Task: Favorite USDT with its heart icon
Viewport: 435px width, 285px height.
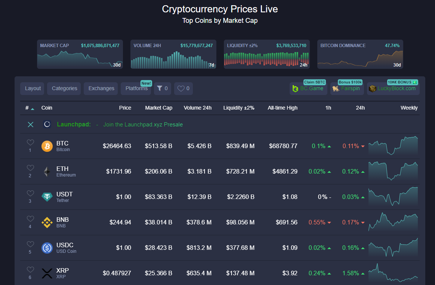Action: (x=30, y=193)
